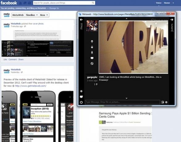Image resolution: width=181 pixels, height=142 pixels.
Task: Click gargoyle's avatar thumbnail in Metaweb
Action: (x=92, y=26)
